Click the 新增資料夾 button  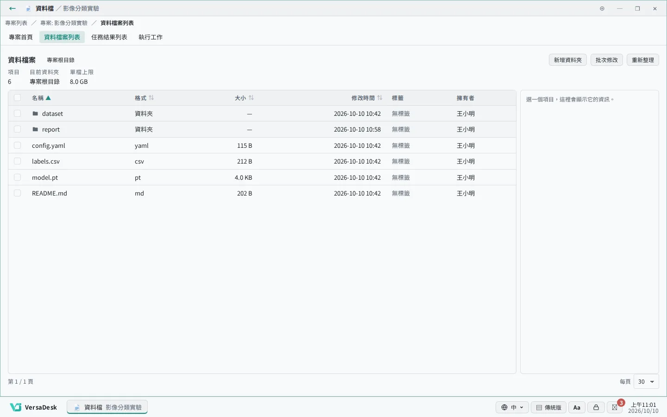(568, 60)
